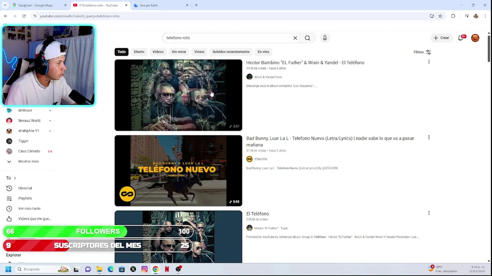This screenshot has height=276, width=492.
Task: Click the install app icon in address bar
Action: pyautogui.click(x=432, y=16)
